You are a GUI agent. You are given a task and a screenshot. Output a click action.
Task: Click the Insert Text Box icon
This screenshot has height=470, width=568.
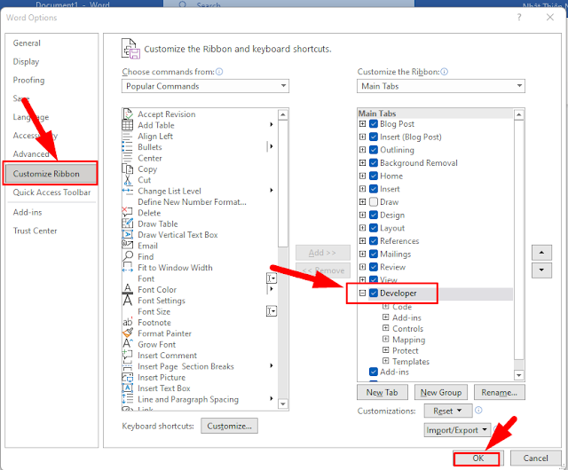click(x=128, y=388)
